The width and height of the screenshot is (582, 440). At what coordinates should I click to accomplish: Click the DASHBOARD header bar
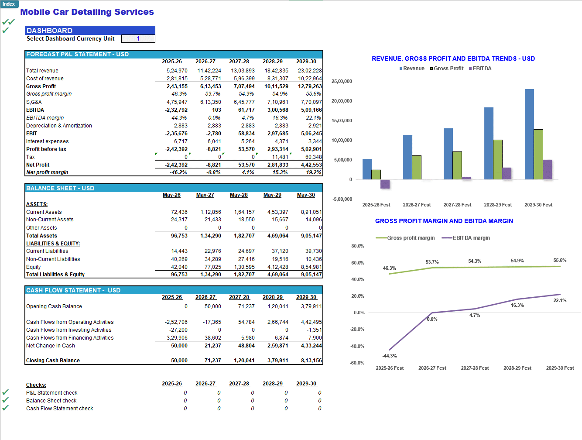point(90,31)
